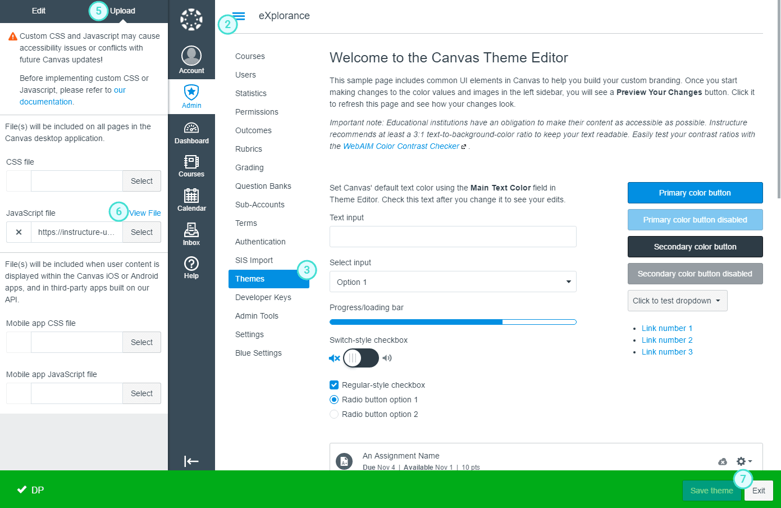The height and width of the screenshot is (508, 781).
Task: Click the checkmark beside DP
Action: pos(22,489)
